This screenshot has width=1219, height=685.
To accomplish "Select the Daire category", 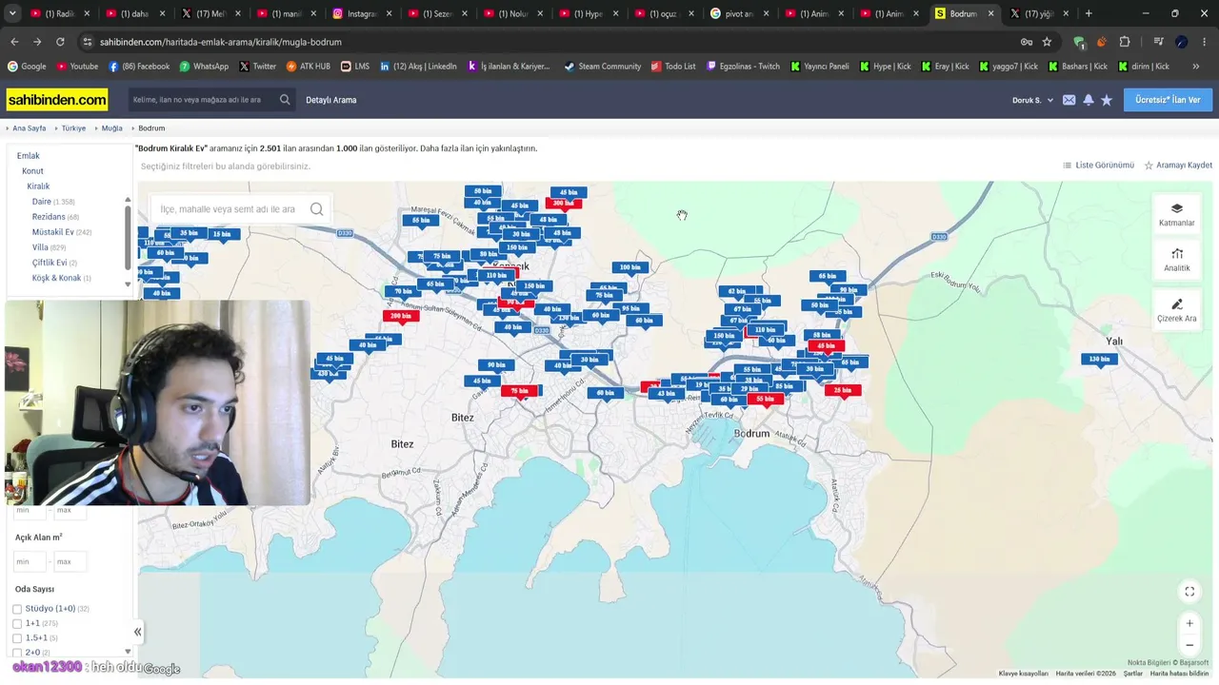I will click(x=42, y=202).
